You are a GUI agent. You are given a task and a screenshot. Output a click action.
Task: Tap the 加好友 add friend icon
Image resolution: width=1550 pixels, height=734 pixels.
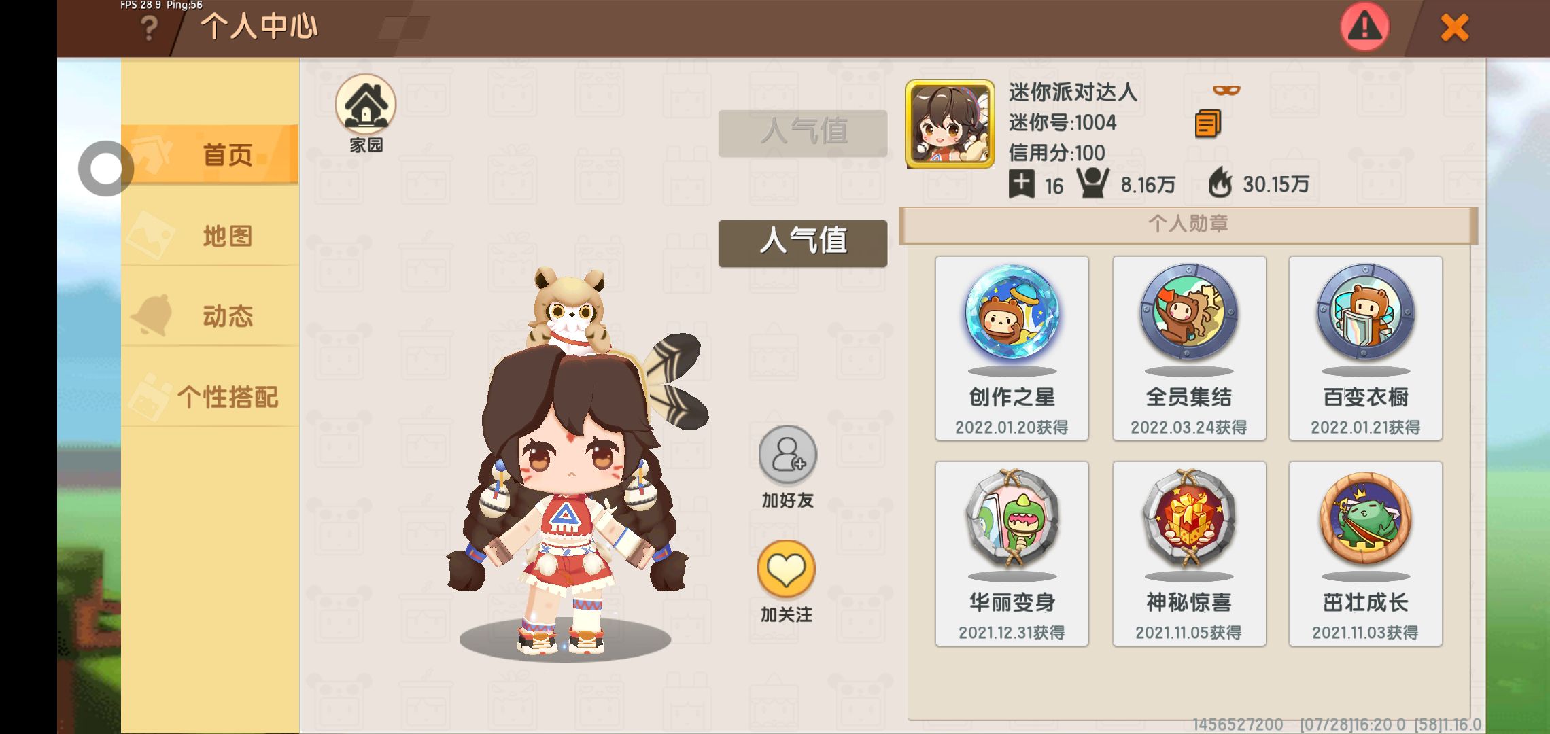coord(787,455)
